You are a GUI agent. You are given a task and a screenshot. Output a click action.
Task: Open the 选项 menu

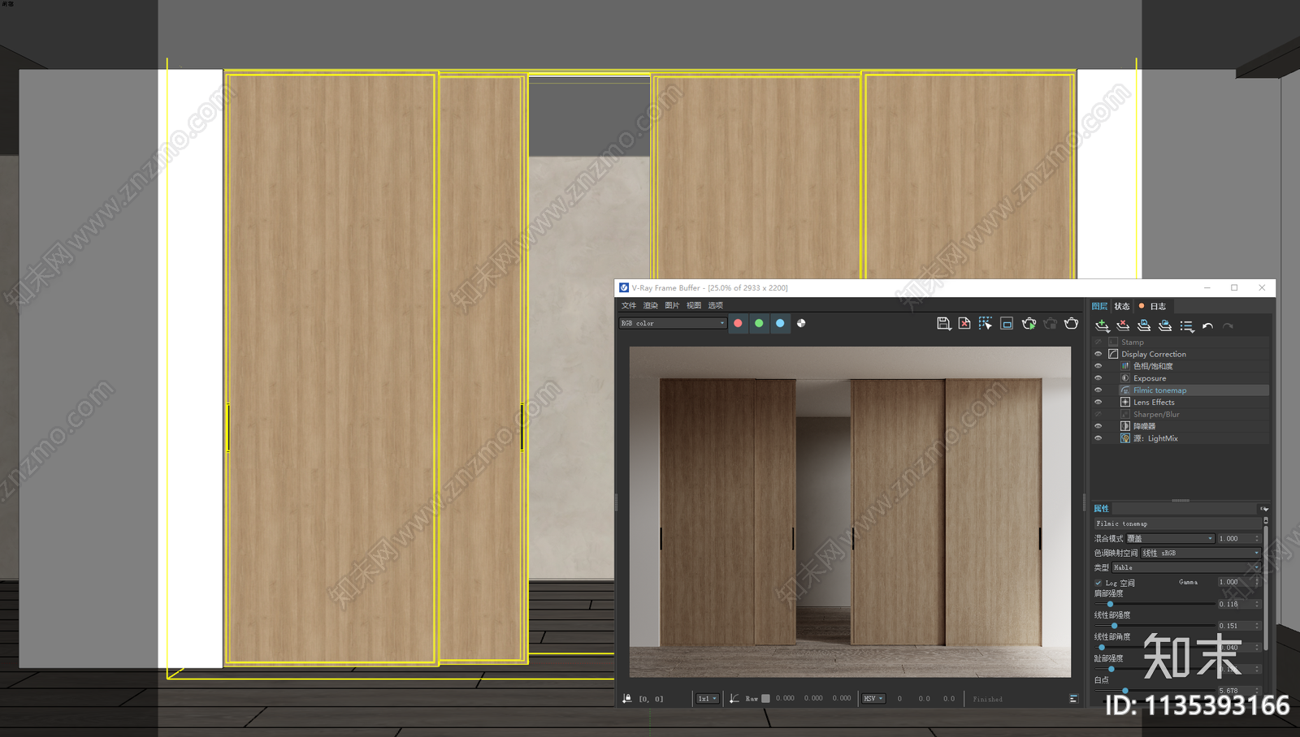pos(715,306)
